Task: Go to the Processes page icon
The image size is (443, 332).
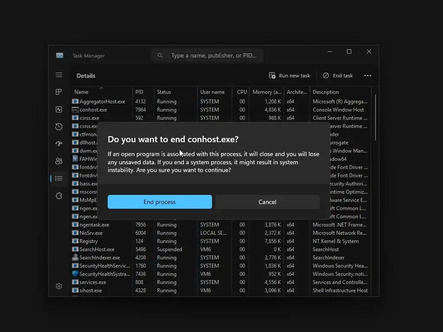Action: [59, 92]
